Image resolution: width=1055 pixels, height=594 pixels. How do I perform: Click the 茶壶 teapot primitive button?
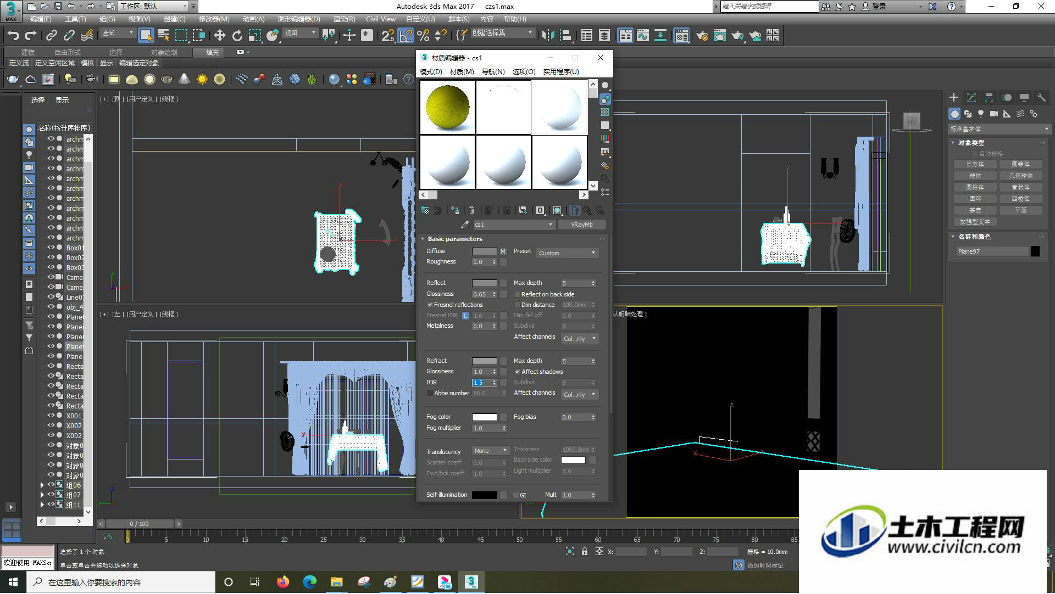point(975,211)
